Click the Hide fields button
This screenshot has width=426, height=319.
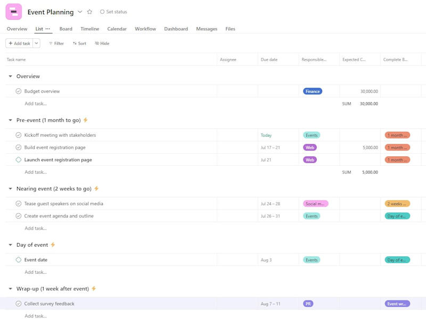(x=102, y=44)
